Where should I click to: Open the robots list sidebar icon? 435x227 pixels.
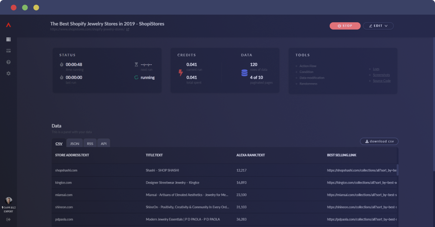(x=8, y=40)
